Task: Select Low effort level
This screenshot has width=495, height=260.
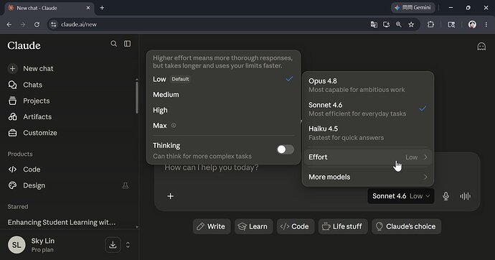Action: (x=223, y=79)
